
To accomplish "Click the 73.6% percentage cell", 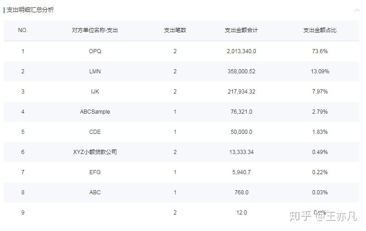I will [x=320, y=51].
